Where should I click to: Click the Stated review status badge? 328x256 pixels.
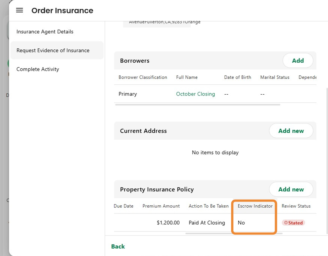(x=293, y=223)
